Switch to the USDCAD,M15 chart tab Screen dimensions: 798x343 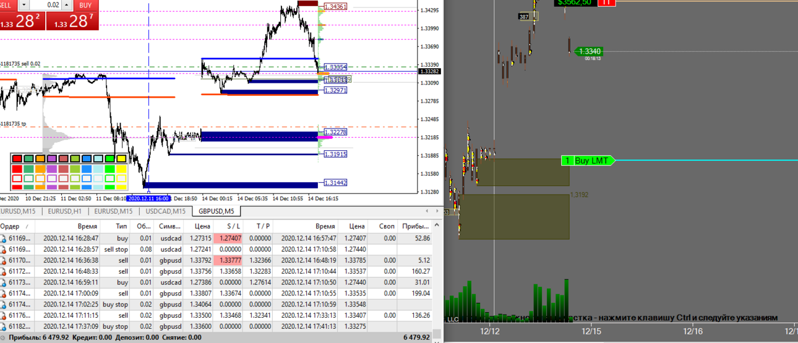tap(166, 211)
